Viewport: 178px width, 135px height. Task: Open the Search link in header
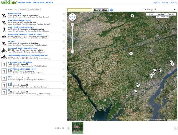50,2
